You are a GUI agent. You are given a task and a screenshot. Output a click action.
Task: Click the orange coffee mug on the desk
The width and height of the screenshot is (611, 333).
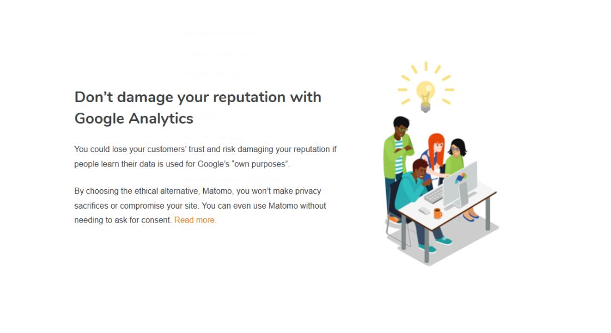[438, 213]
